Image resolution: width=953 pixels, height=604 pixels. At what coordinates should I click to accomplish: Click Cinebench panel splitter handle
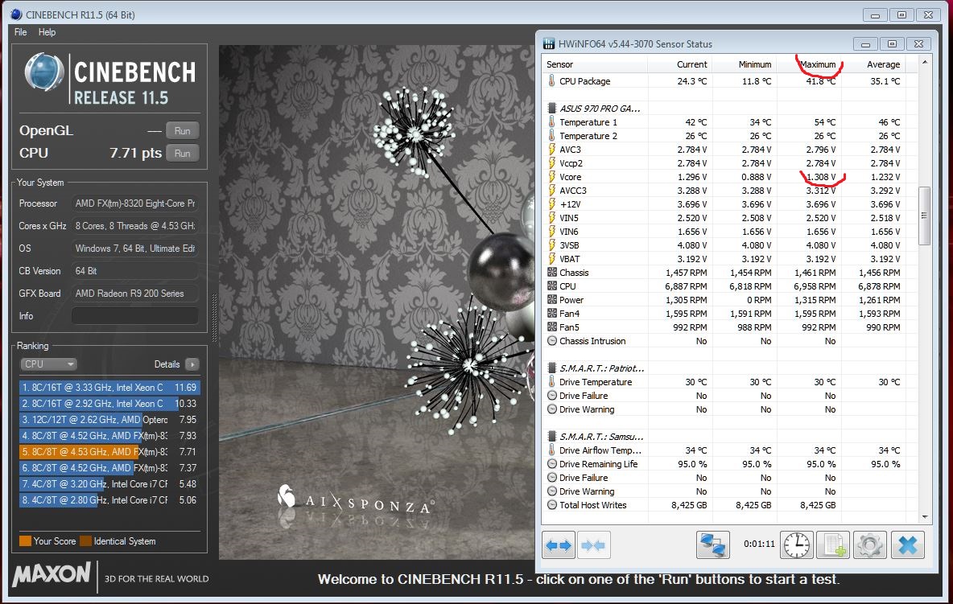(214, 317)
